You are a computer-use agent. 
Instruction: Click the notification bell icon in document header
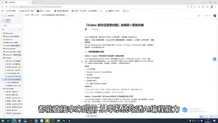(x=199, y=16)
